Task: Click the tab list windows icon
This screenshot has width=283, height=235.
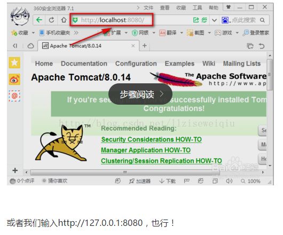Action: pyautogui.click(x=250, y=46)
